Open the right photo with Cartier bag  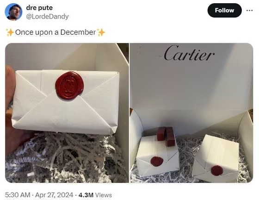tap(191, 113)
